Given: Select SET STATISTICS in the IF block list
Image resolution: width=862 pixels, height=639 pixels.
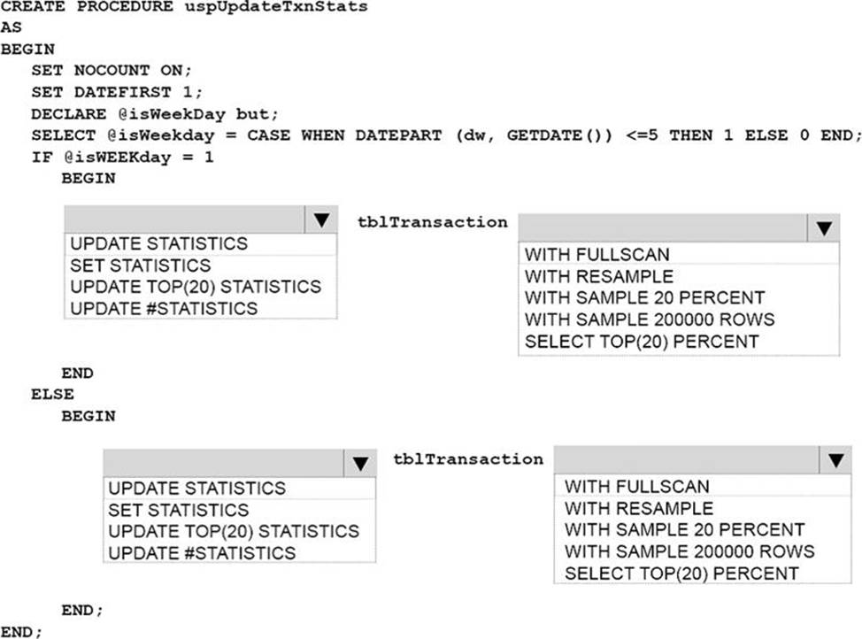Looking at the screenshot, I should (140, 266).
